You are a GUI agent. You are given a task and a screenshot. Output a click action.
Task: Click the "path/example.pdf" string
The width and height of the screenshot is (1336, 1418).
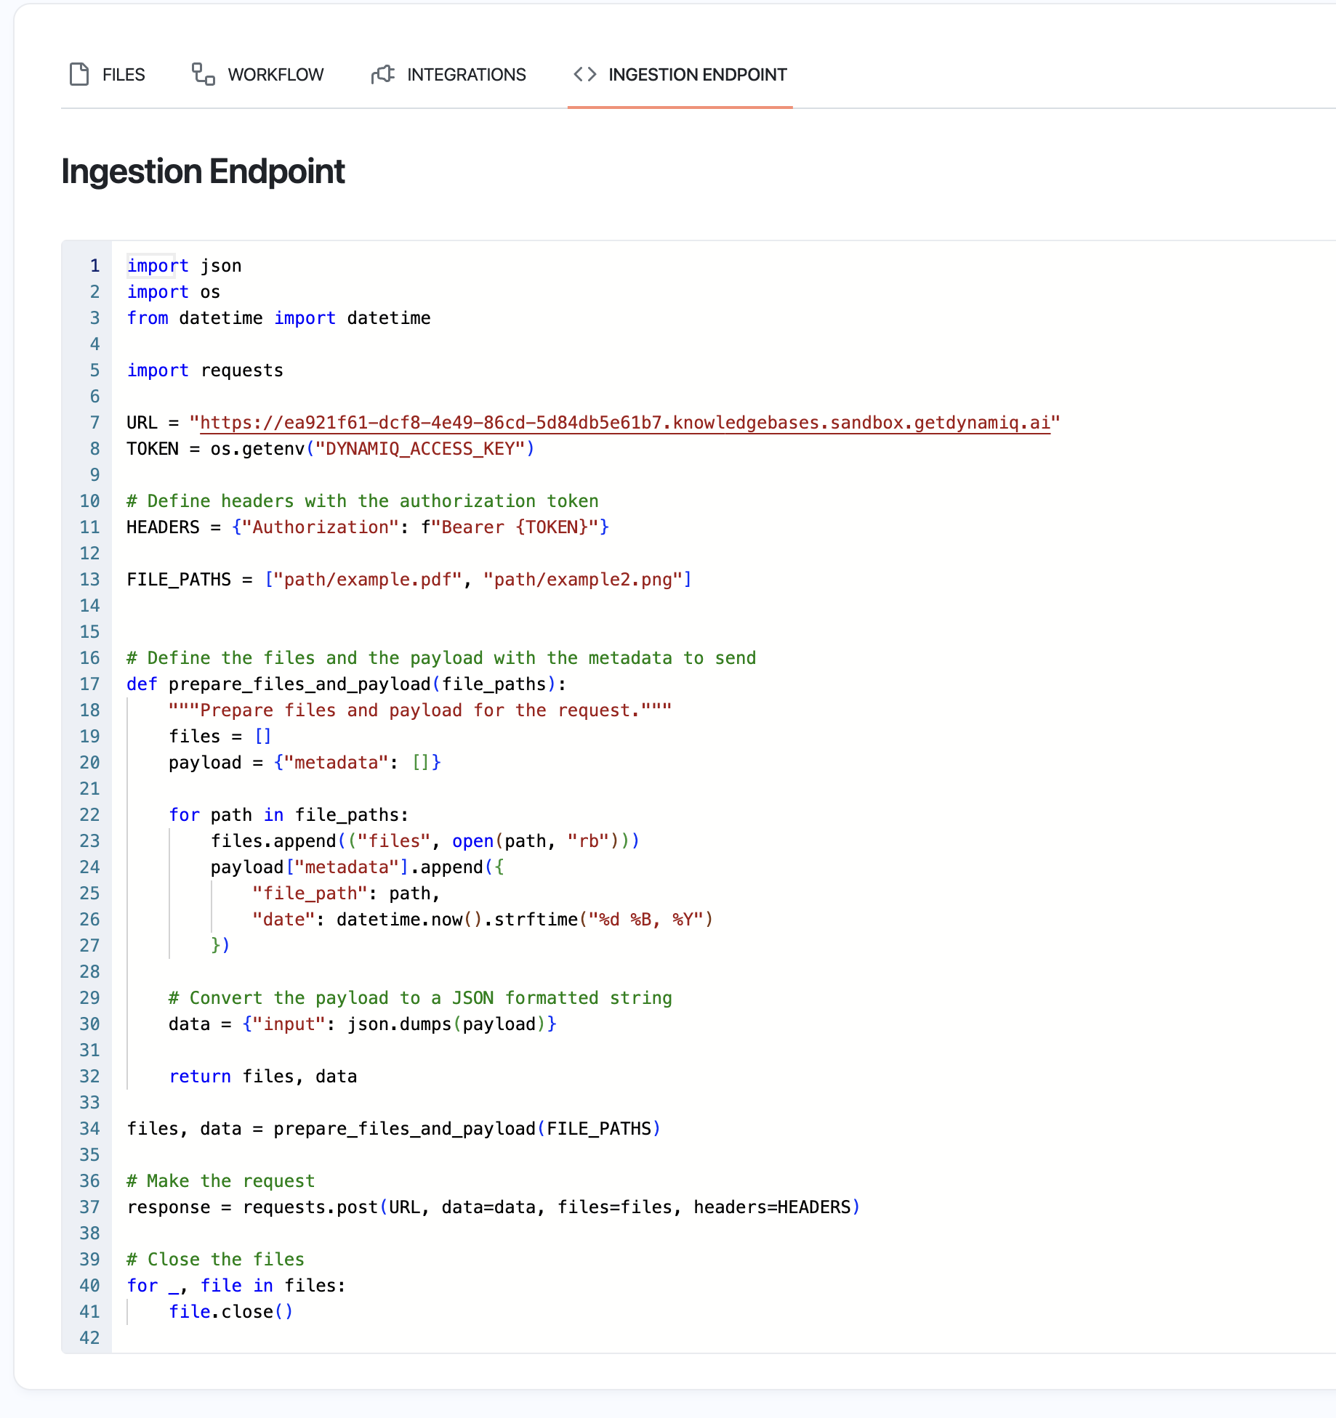point(367,580)
